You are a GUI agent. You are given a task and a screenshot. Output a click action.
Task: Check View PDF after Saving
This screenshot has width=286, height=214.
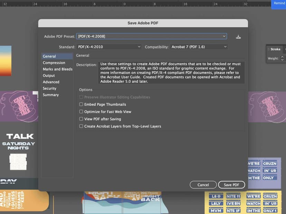click(x=81, y=119)
